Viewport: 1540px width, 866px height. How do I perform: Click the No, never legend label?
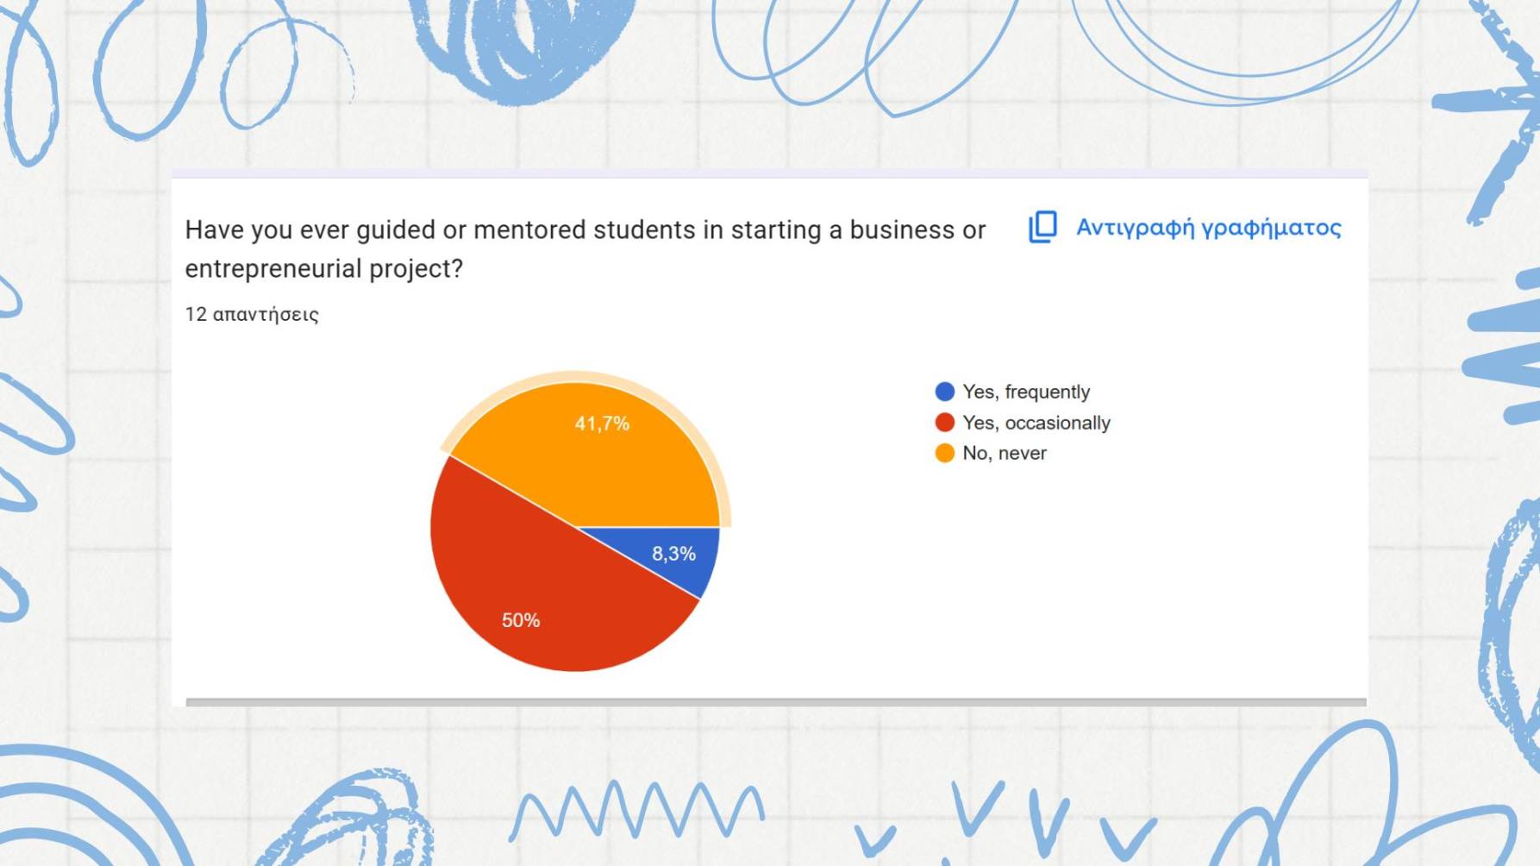[x=1005, y=453]
